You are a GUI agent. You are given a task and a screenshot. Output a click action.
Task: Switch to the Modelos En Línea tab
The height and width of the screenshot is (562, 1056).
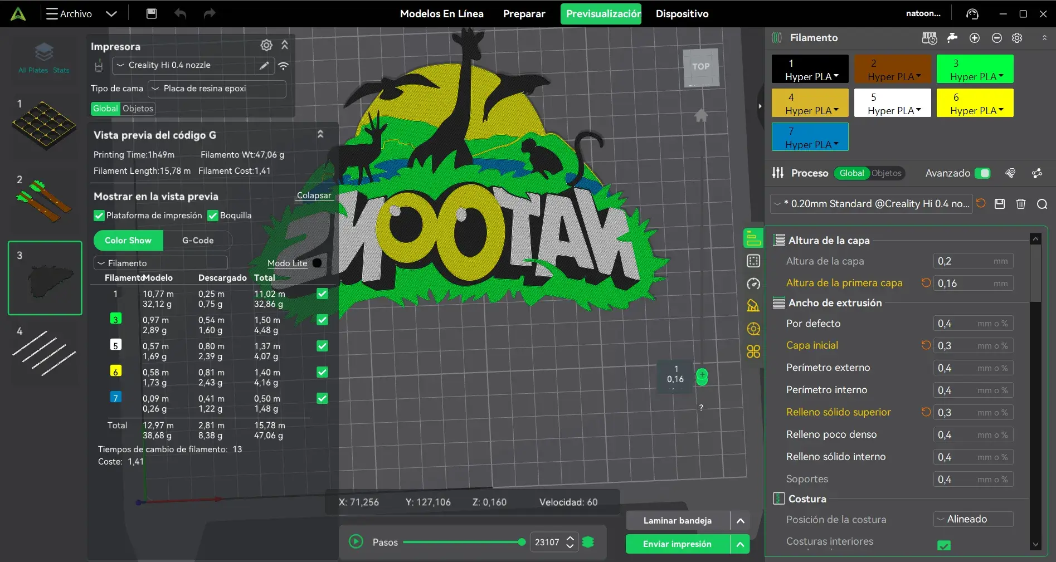442,14
